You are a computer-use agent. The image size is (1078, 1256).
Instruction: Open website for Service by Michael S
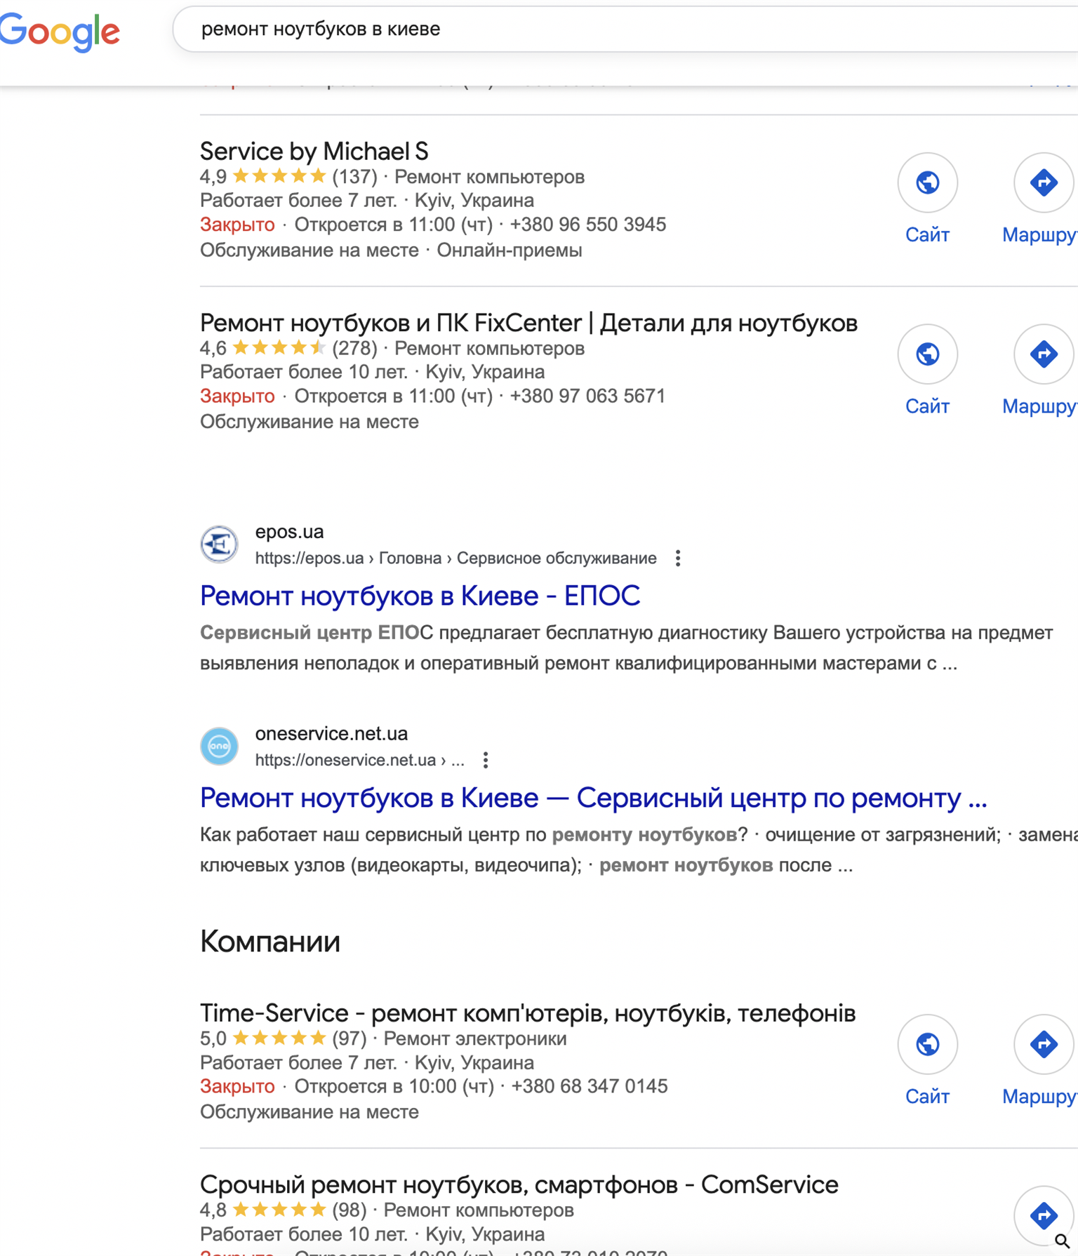click(x=927, y=183)
